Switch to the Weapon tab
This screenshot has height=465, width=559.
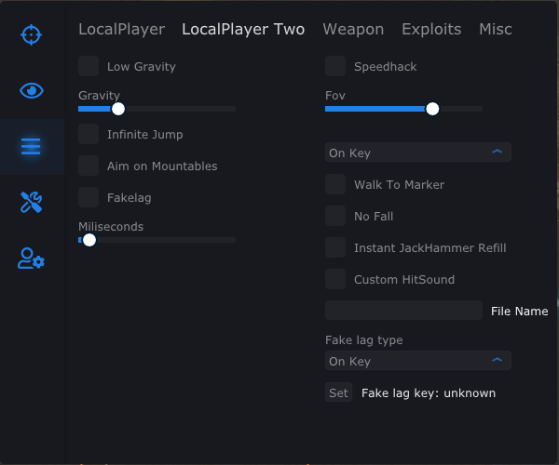click(353, 29)
